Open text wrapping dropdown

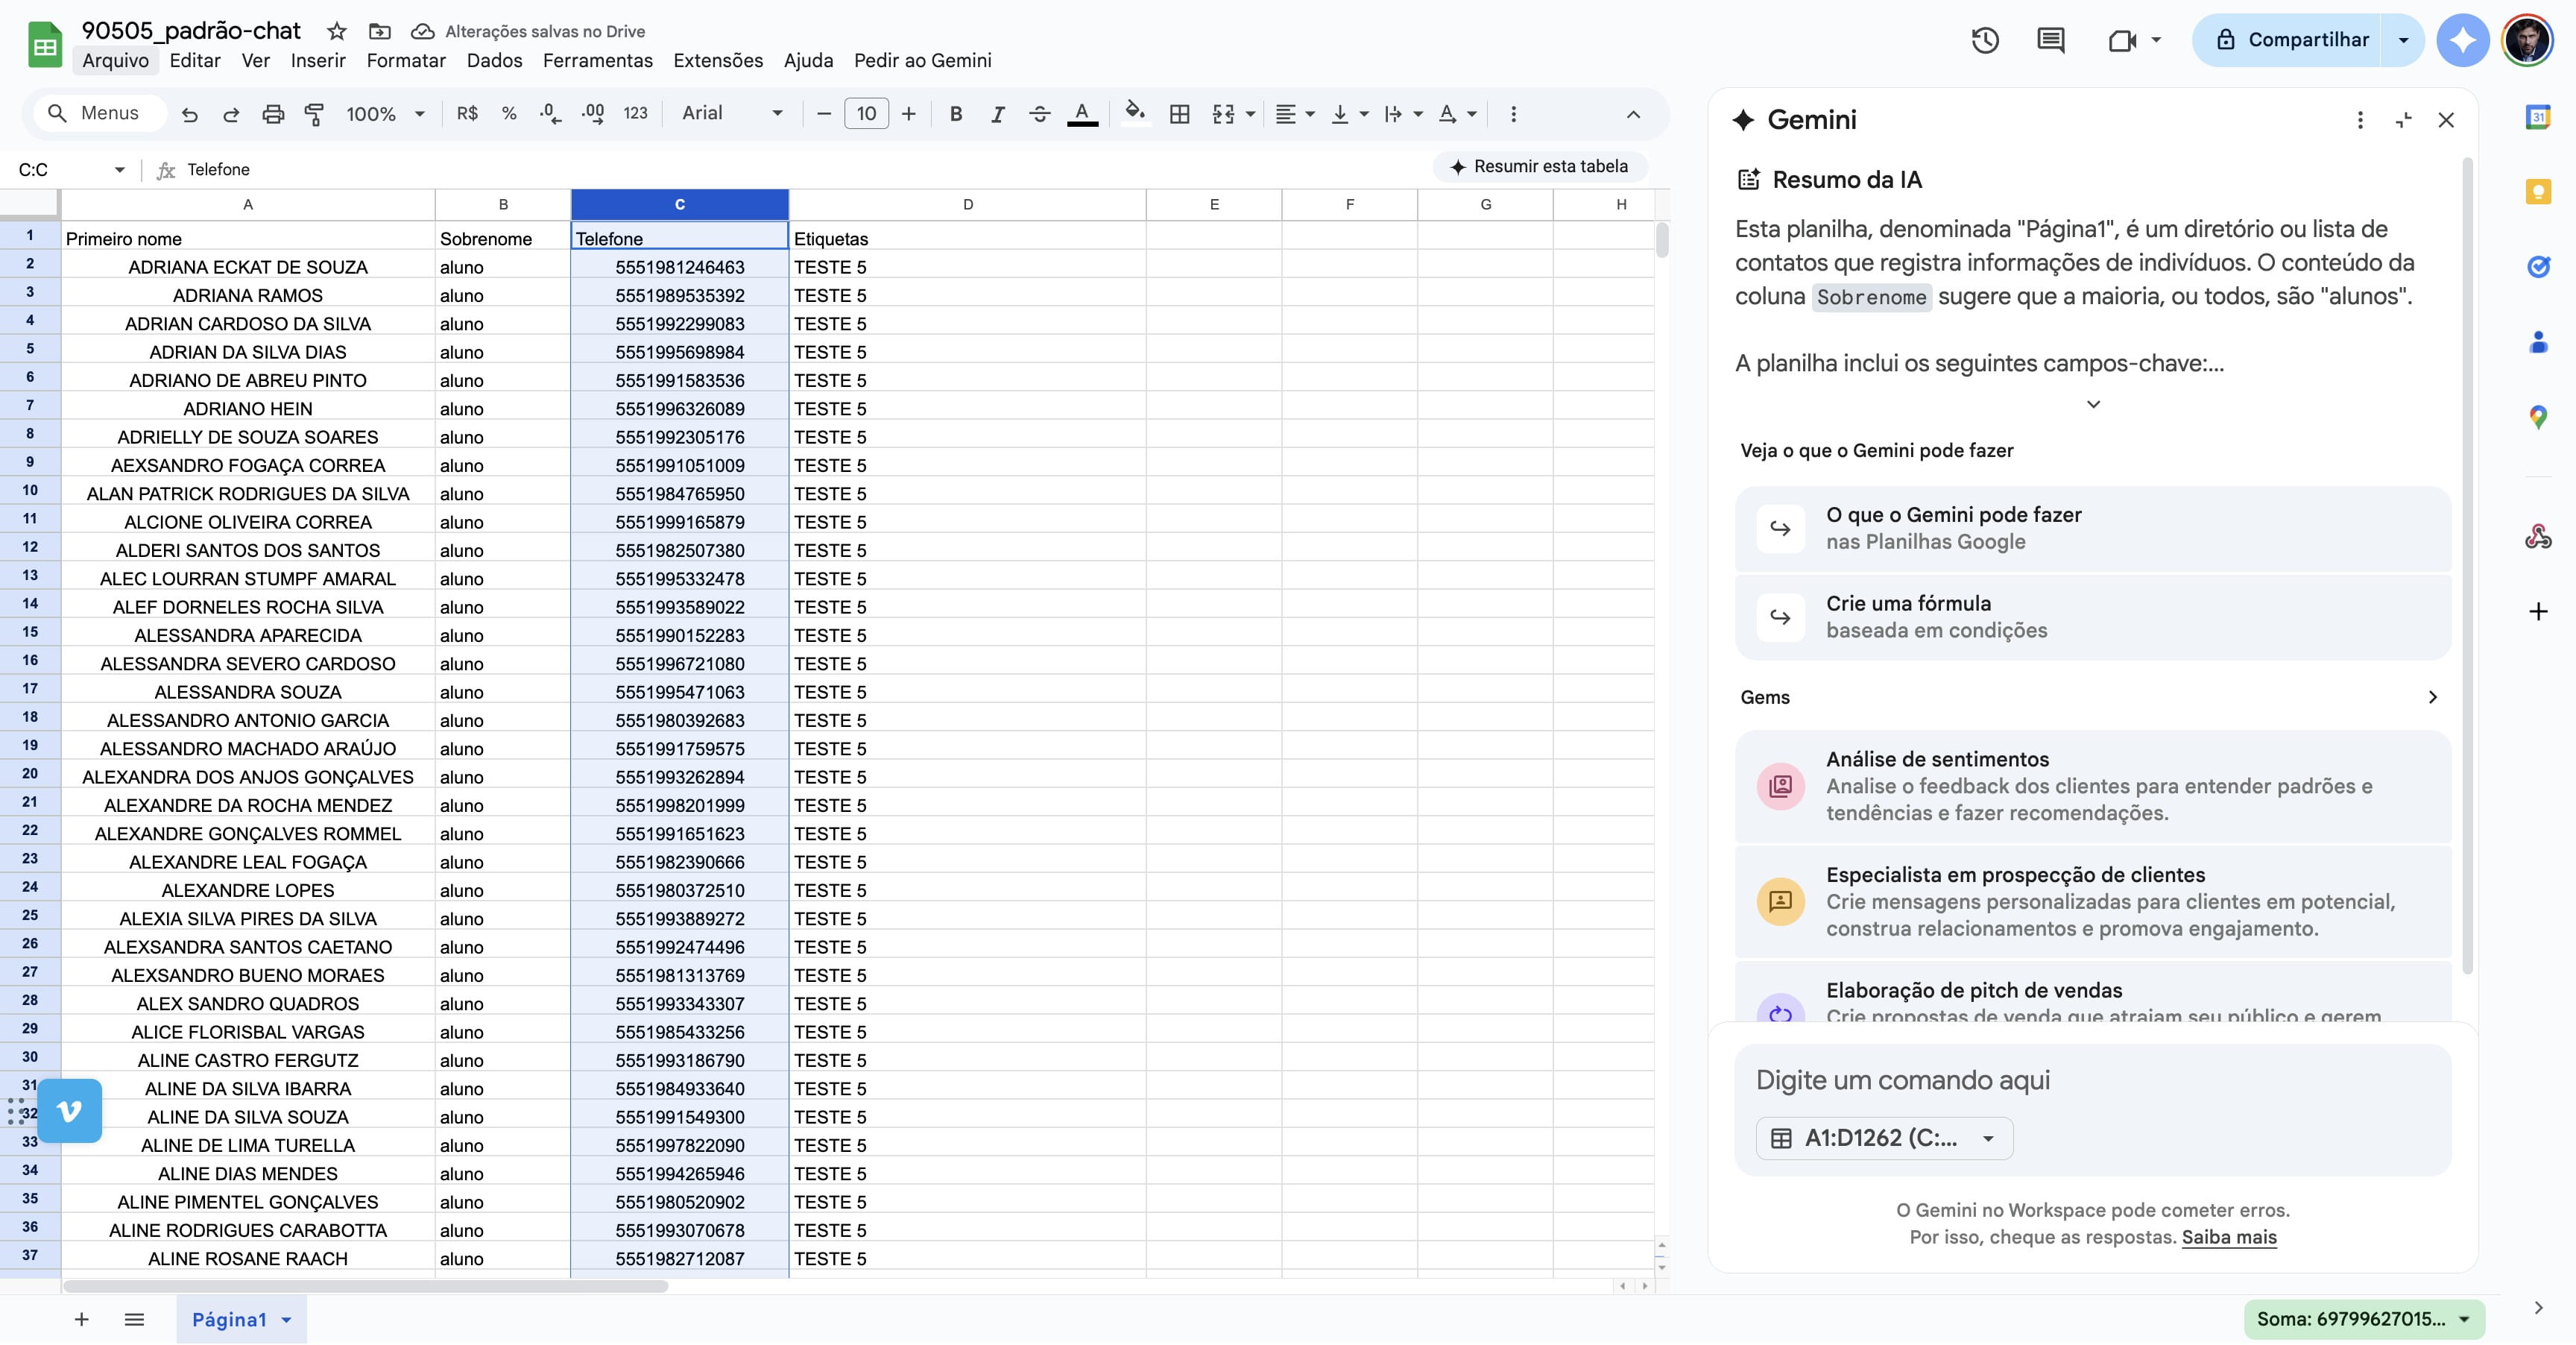tap(1403, 114)
